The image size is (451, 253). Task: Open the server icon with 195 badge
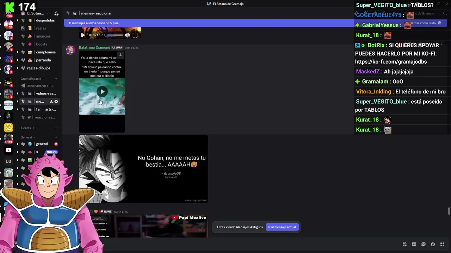[x=8, y=13]
